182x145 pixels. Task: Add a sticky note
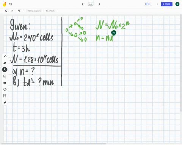(5, 76)
